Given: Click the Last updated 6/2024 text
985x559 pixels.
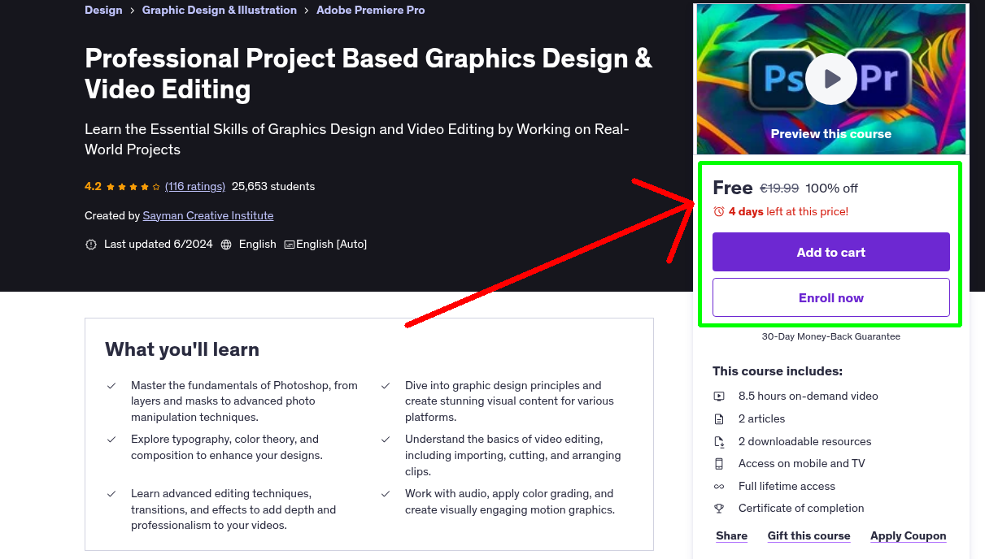Looking at the screenshot, I should pos(158,244).
